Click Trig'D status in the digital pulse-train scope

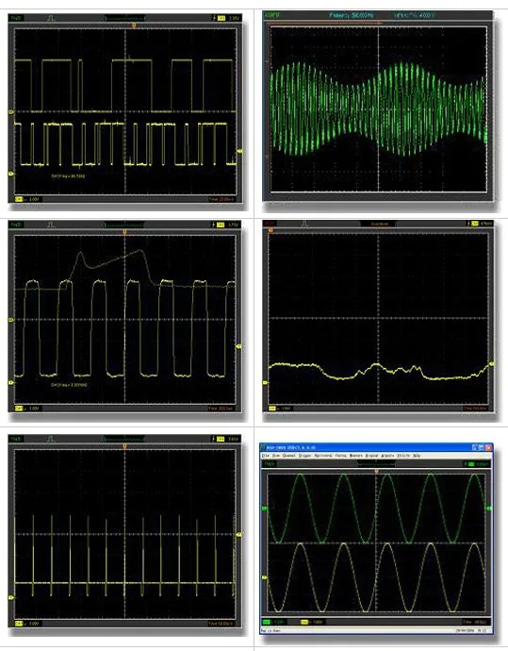[x=16, y=18]
